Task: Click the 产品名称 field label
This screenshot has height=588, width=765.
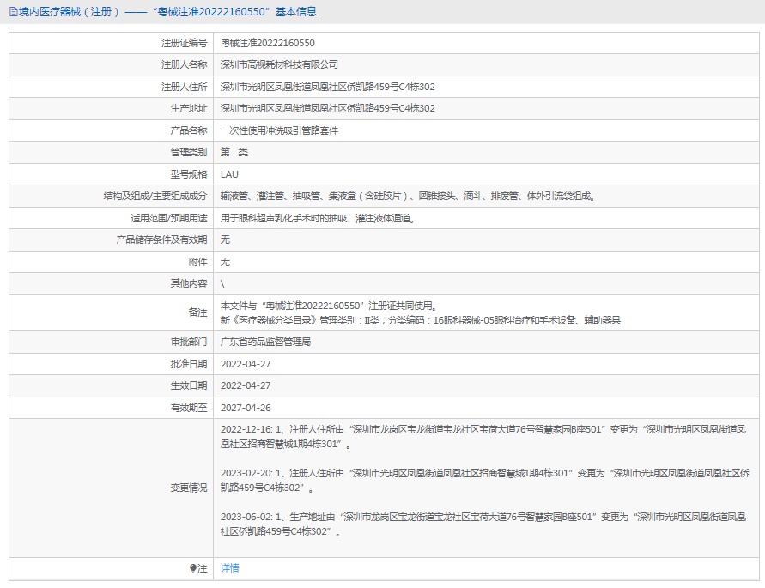Action: (188, 130)
